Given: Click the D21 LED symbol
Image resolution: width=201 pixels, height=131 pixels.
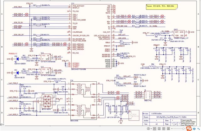Looking at the screenshot, I should (18, 73).
